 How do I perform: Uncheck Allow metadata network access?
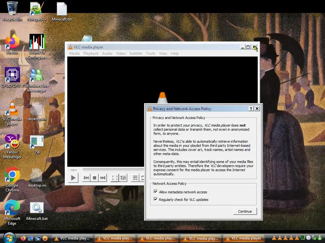(x=156, y=192)
